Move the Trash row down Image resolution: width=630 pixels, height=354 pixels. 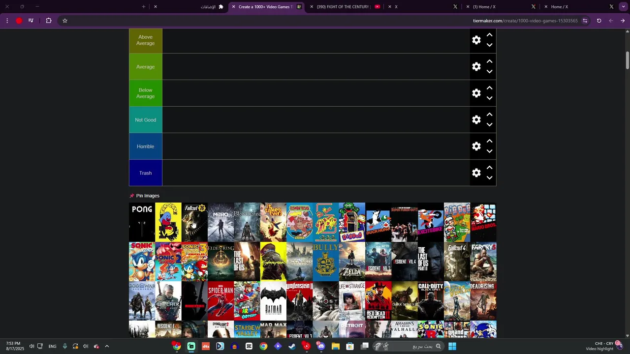(489, 177)
